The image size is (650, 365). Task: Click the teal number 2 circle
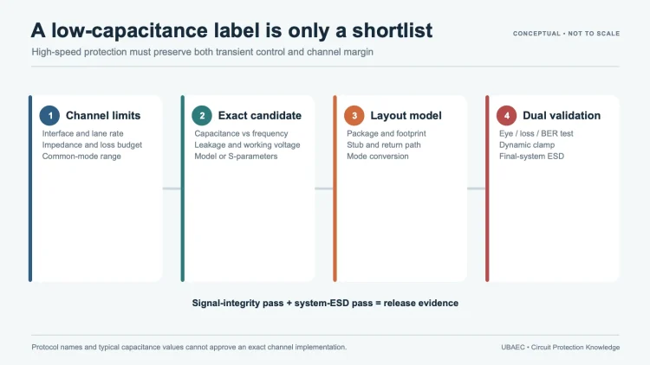click(202, 115)
